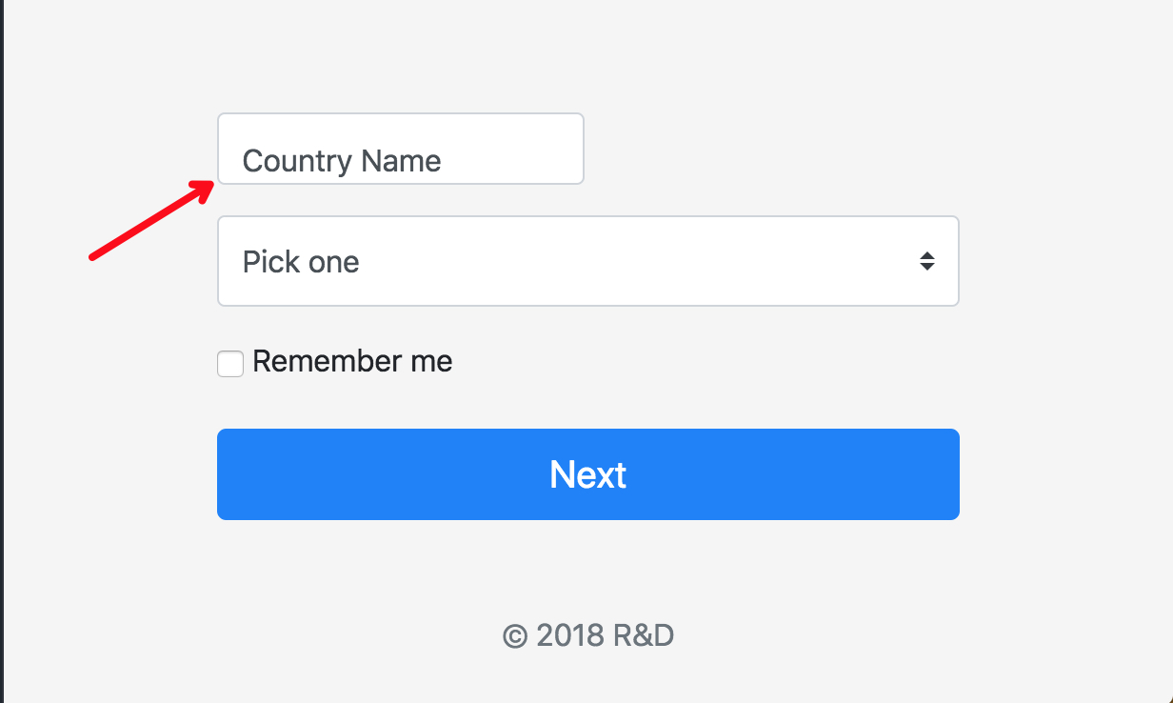This screenshot has width=1173, height=703.
Task: Click the red arrow annotation
Action: [x=152, y=217]
